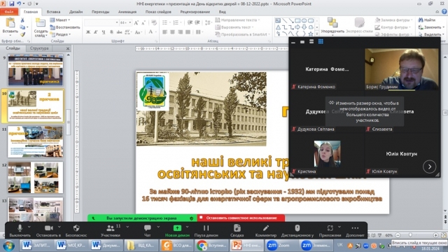Open the Вставка ribbon tab
448x252 pixels.
(x=53, y=12)
